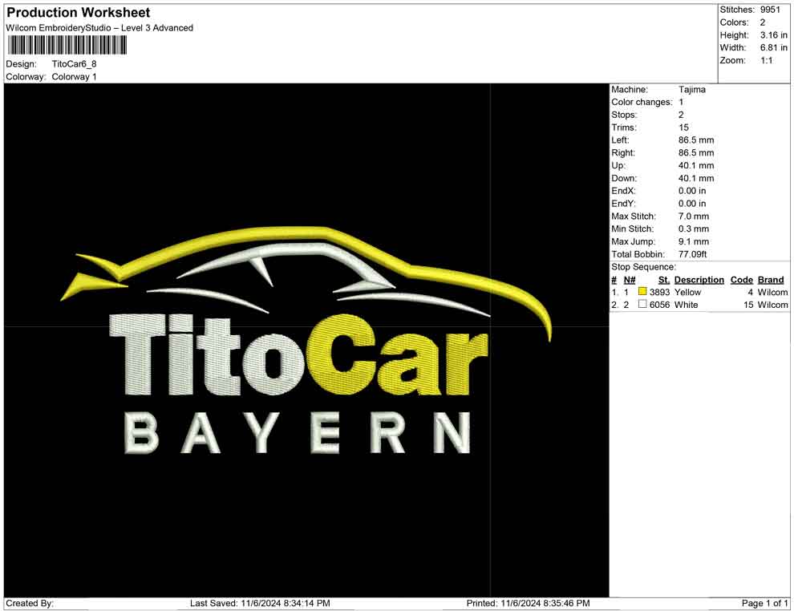The width and height of the screenshot is (794, 611).
Task: Click the Colorway 1 label
Action: (75, 77)
